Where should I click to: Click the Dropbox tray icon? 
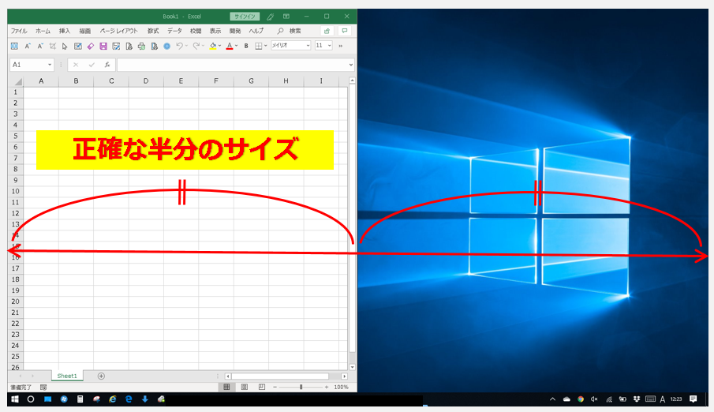637,399
